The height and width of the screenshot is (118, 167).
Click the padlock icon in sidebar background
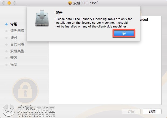click(25, 91)
